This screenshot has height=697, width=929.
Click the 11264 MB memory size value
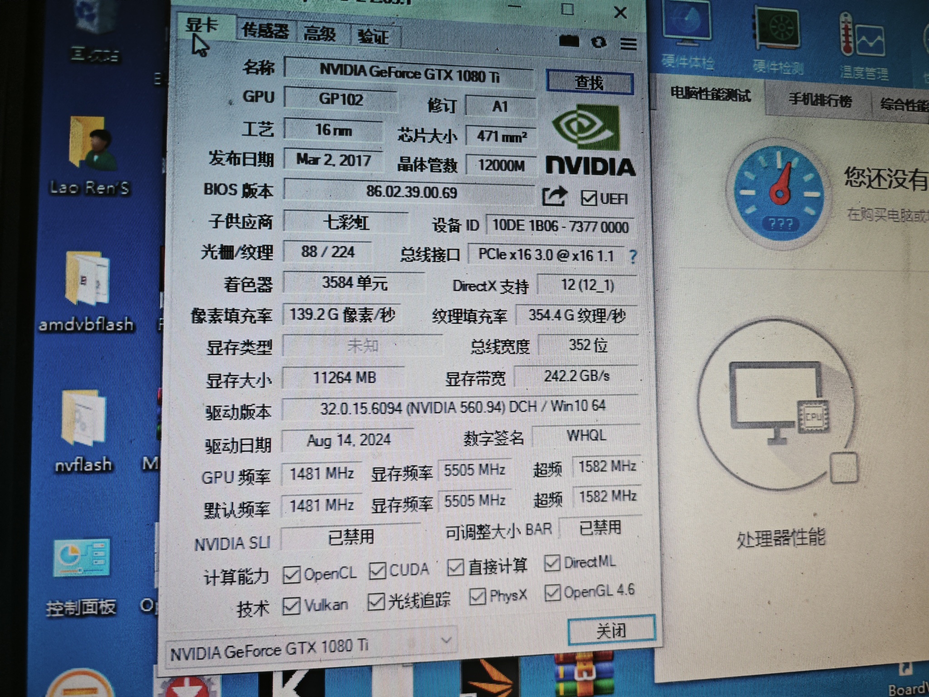tap(344, 378)
